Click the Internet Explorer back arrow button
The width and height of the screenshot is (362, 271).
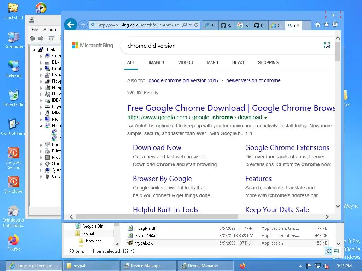click(x=70, y=25)
